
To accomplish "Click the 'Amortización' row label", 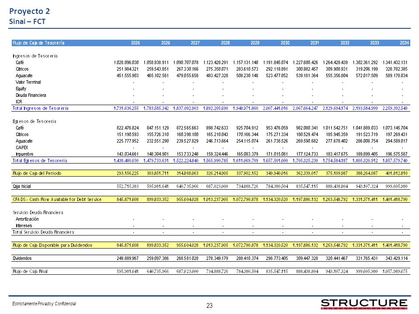I will (x=27, y=219).
